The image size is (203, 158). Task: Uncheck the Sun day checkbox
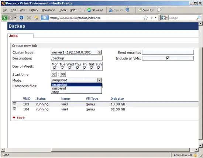[99, 68]
